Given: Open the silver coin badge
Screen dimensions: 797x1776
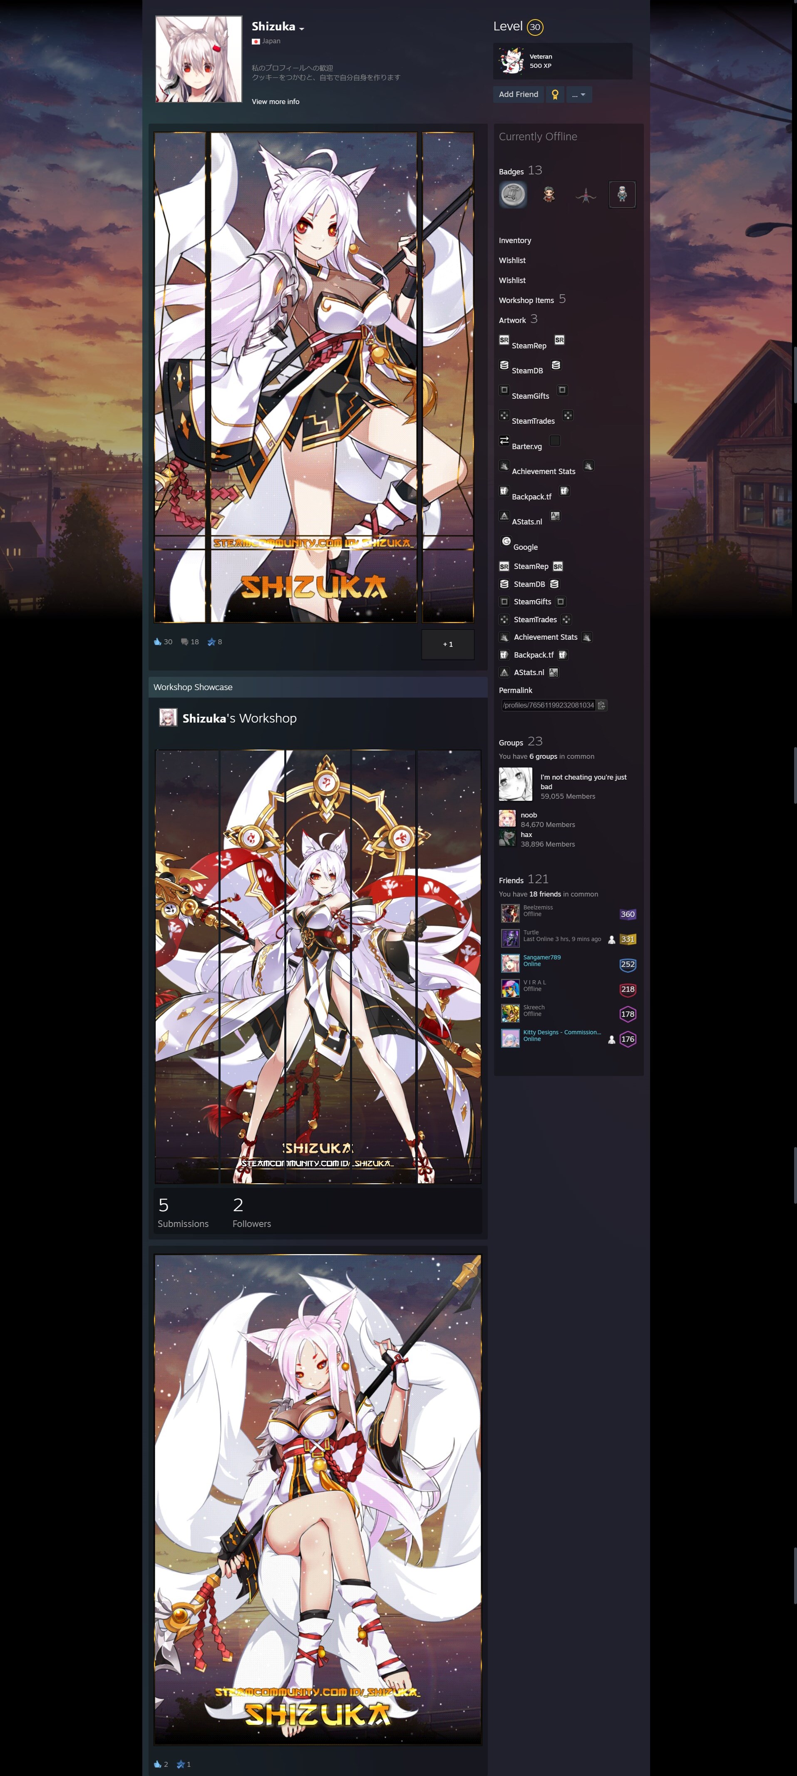Looking at the screenshot, I should click(512, 194).
